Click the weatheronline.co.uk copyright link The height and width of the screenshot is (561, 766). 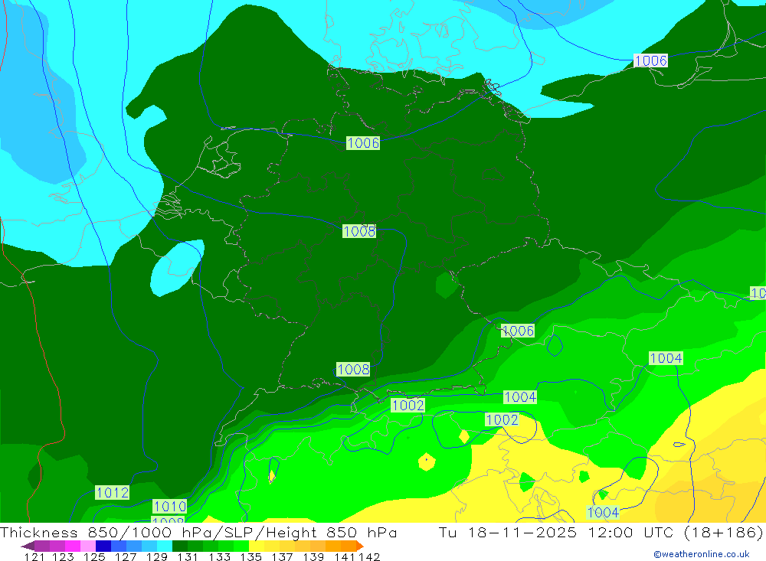(x=702, y=554)
